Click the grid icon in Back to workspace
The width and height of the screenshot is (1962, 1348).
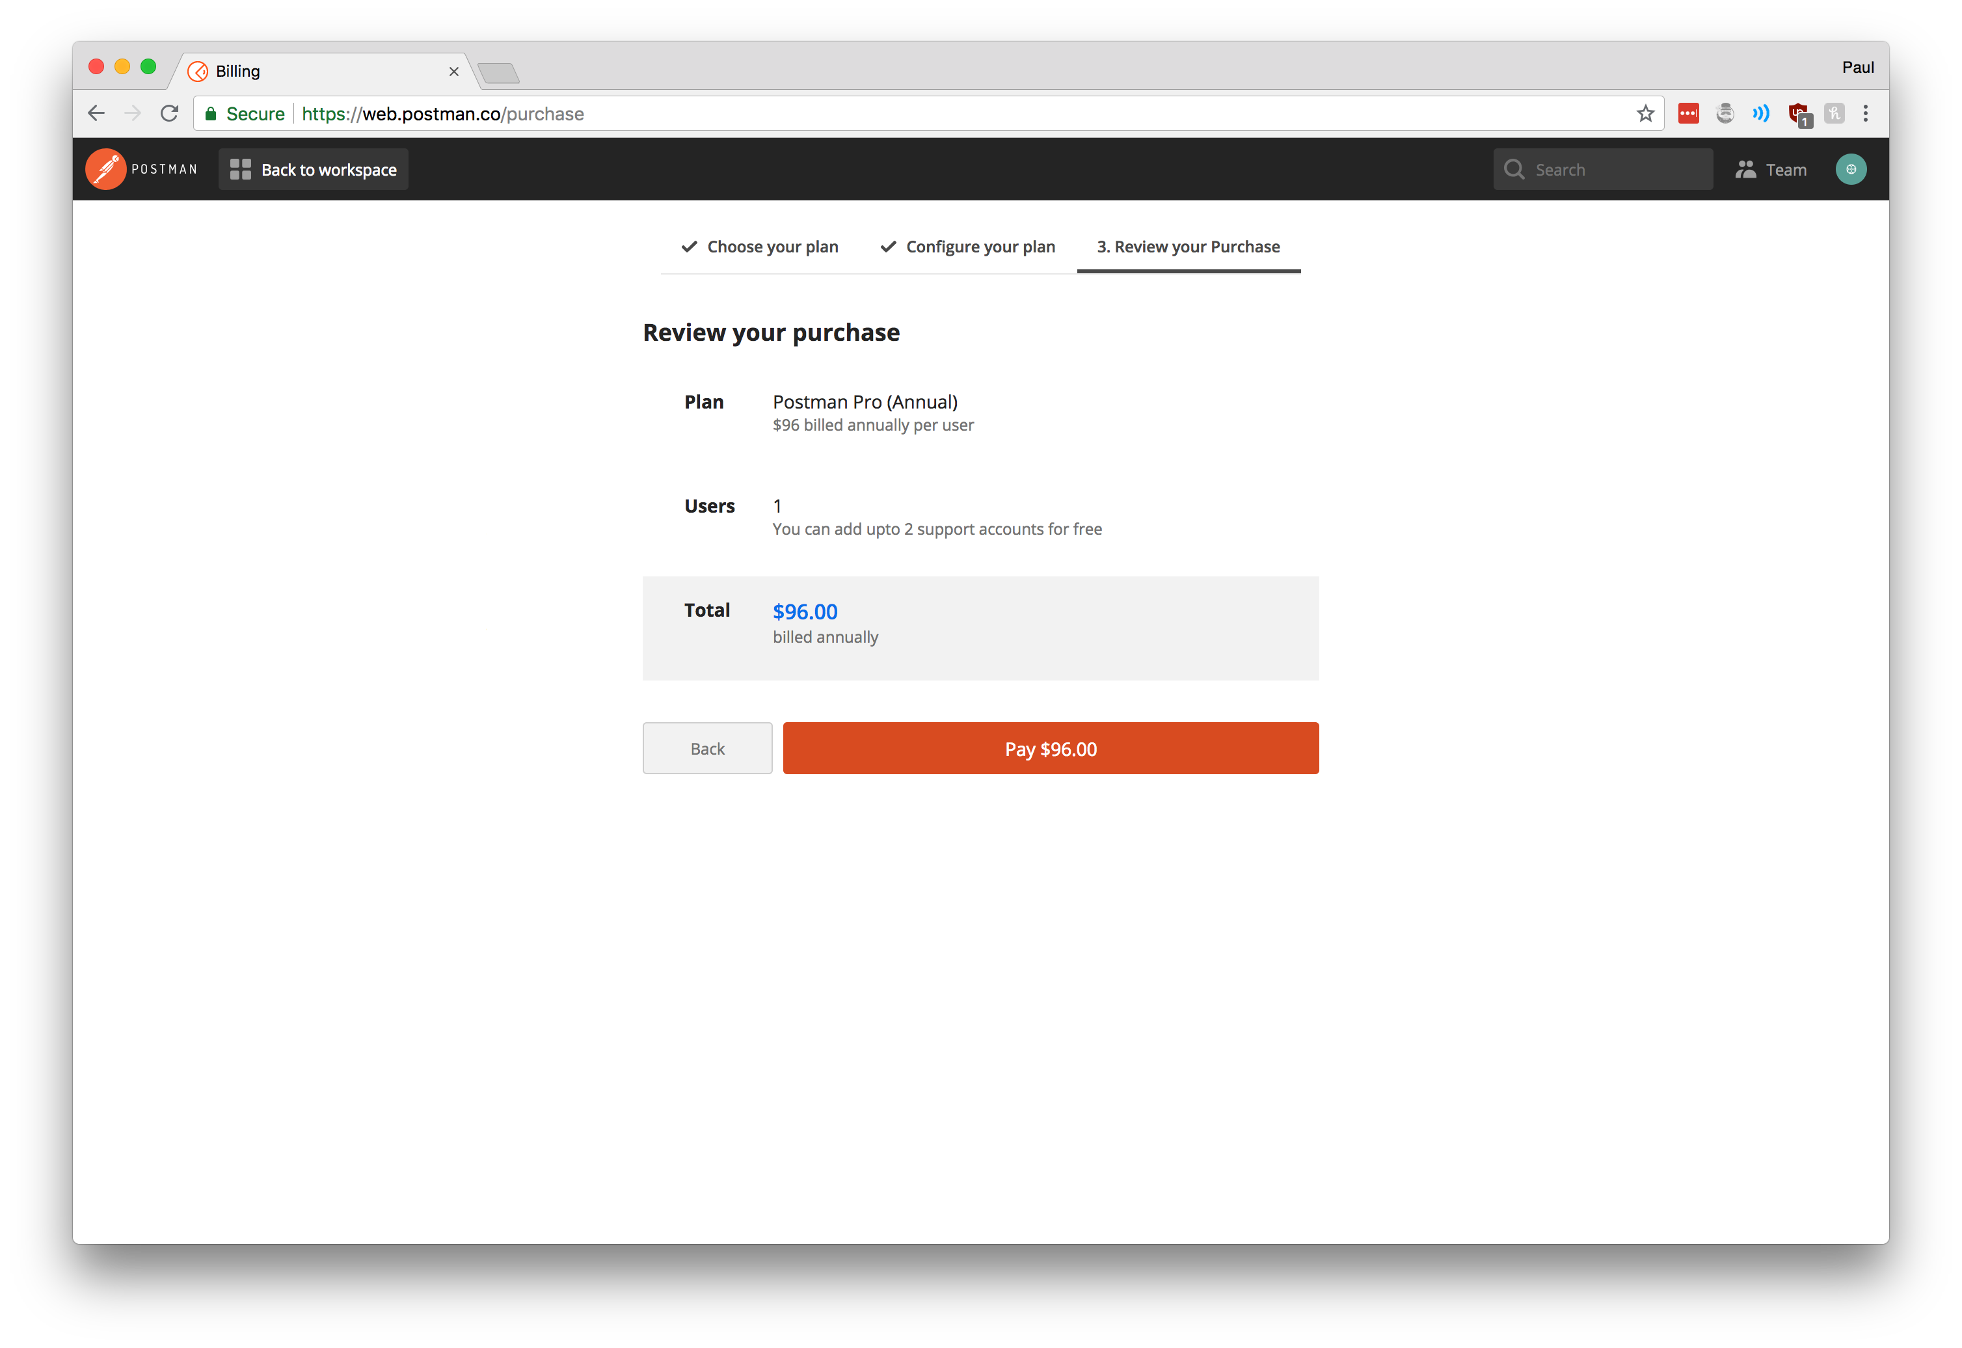coord(240,170)
